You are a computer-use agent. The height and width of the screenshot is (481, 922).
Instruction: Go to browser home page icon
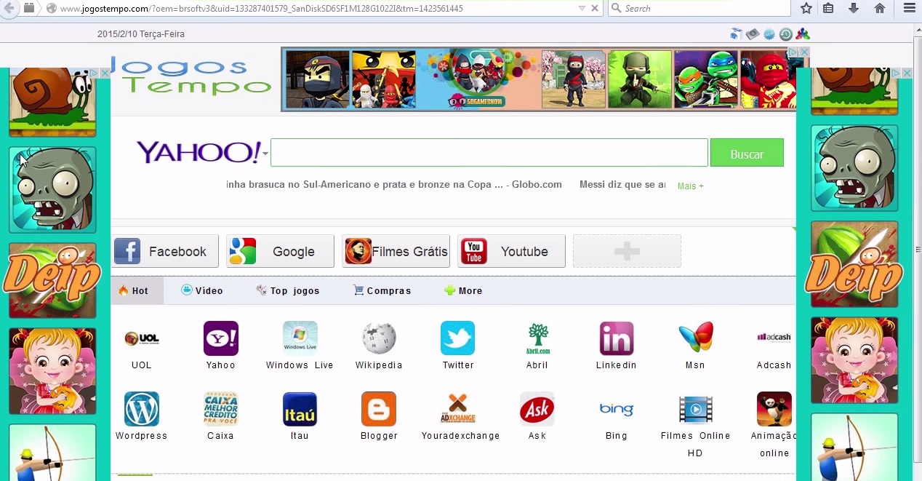coord(880,8)
